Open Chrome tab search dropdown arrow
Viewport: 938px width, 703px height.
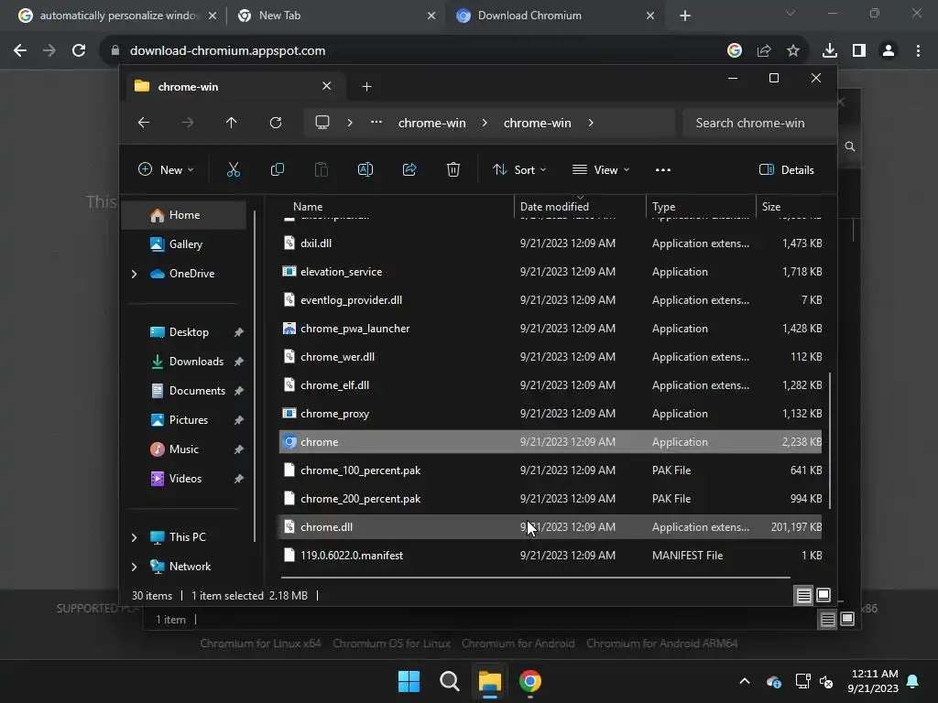(791, 13)
